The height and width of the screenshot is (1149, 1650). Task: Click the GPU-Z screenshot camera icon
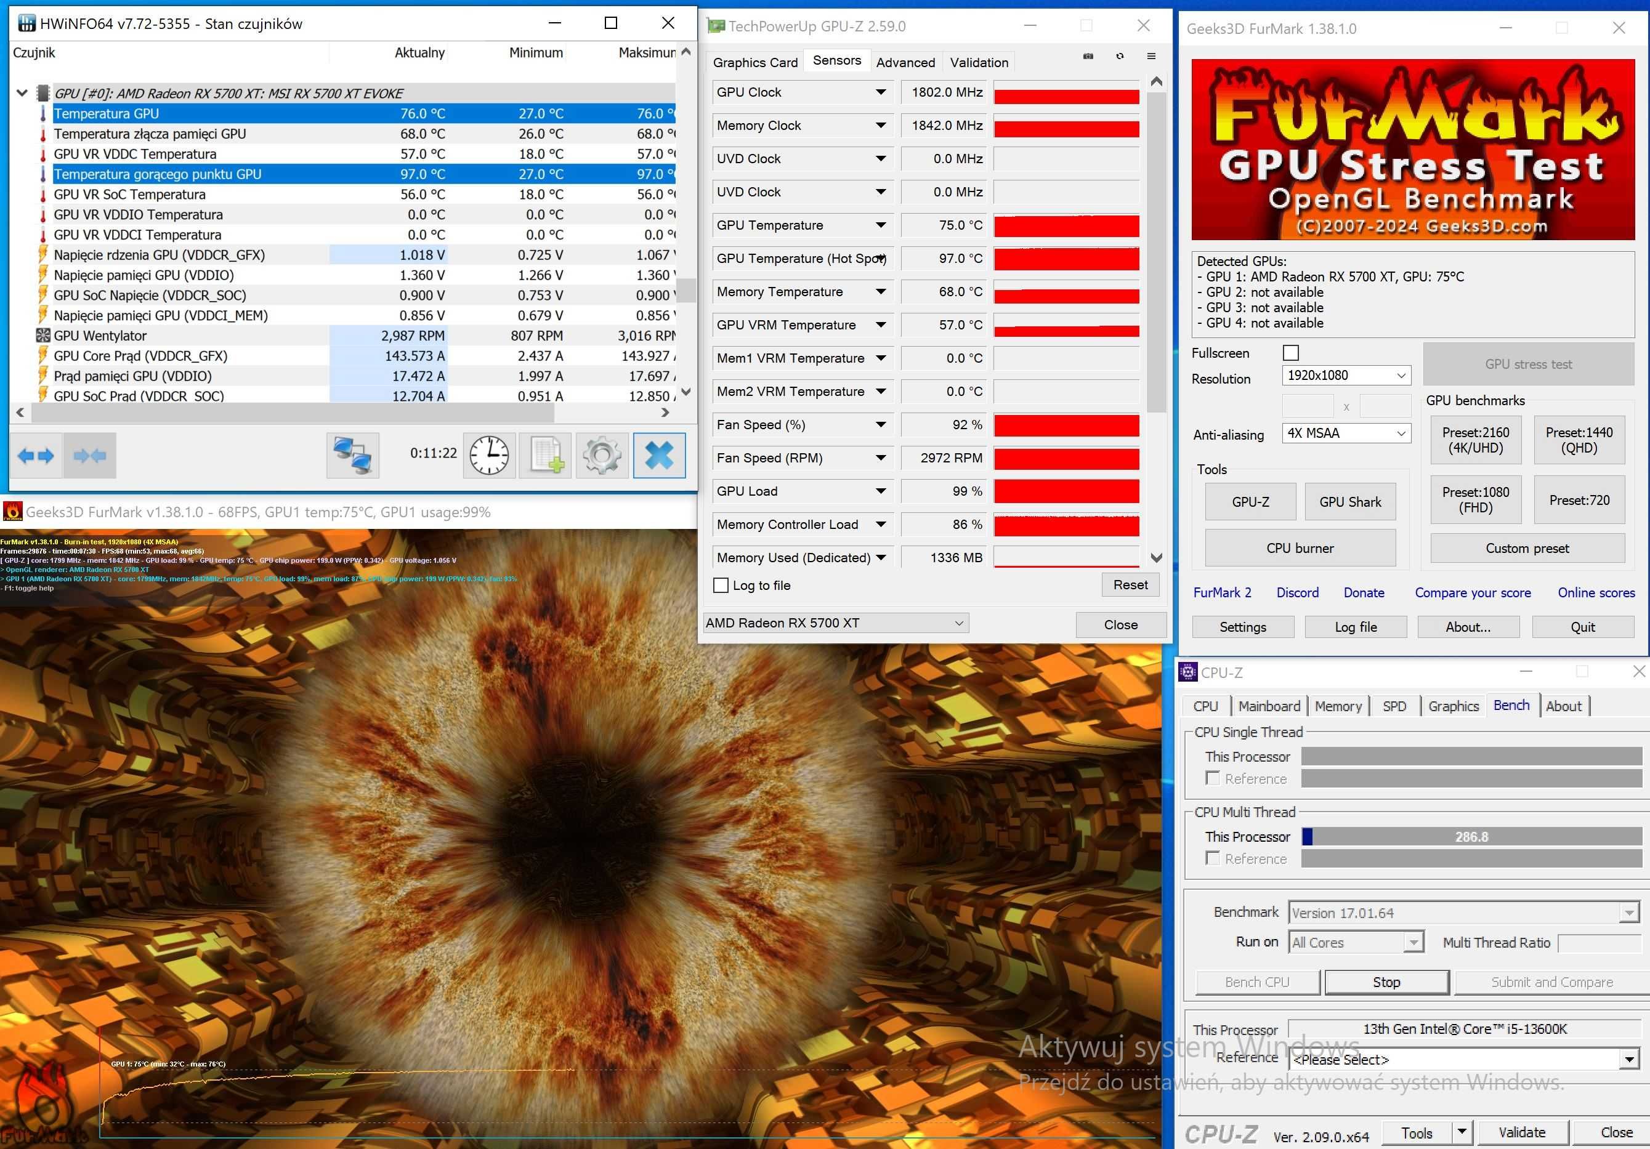pyautogui.click(x=1088, y=56)
